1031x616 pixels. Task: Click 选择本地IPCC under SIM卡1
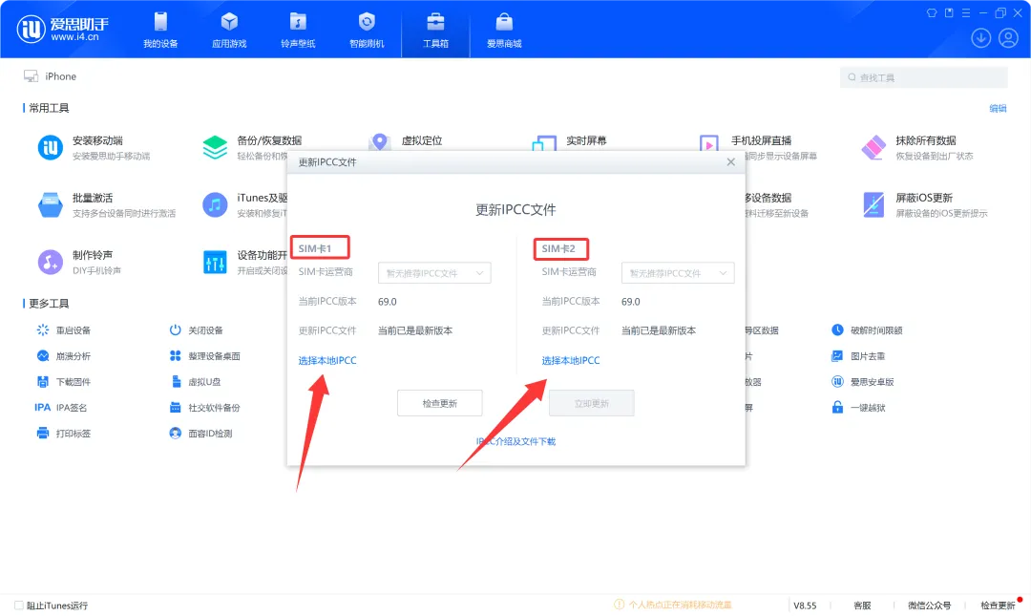pos(327,361)
